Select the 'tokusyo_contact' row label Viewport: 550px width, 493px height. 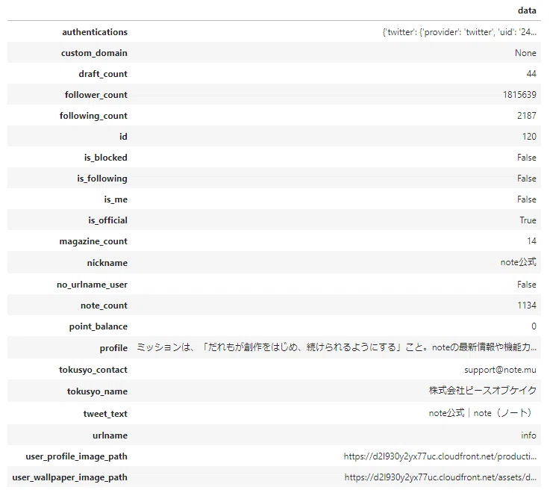[93, 370]
